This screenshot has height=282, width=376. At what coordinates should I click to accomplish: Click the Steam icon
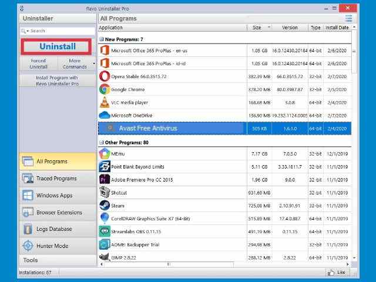105,206
